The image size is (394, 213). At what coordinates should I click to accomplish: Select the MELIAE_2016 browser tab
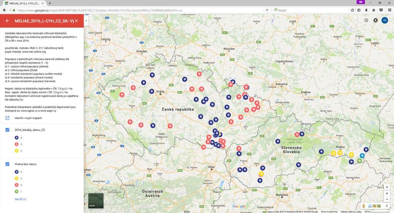click(x=24, y=3)
